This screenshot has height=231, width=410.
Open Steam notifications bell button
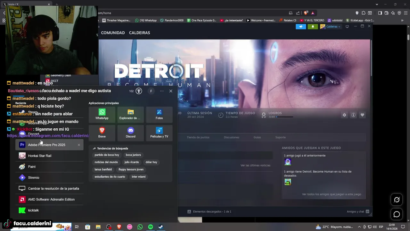(313, 27)
